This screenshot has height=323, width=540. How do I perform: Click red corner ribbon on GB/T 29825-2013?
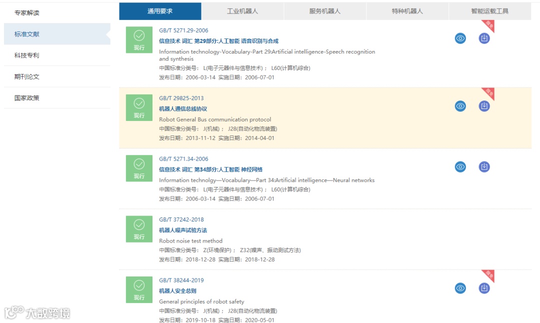tap(489, 92)
